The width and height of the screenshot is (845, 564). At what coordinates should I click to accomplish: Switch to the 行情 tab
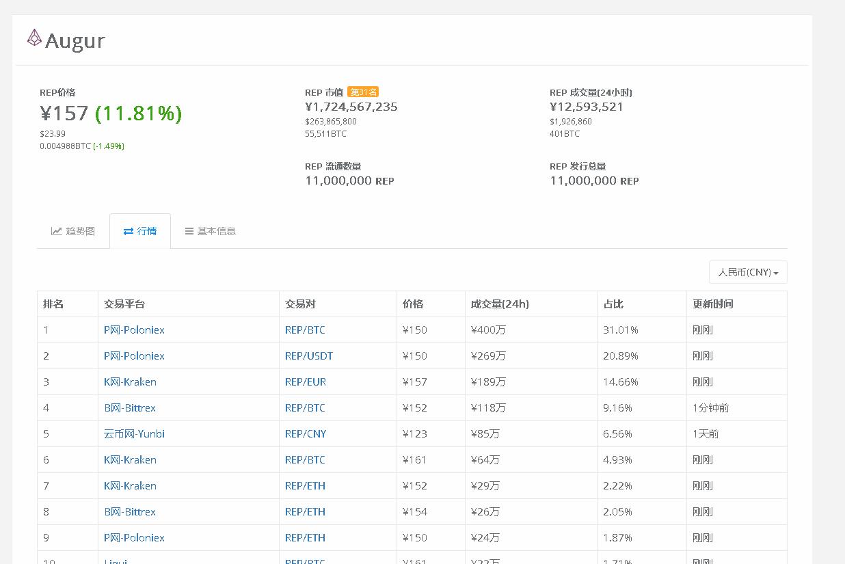pos(140,231)
